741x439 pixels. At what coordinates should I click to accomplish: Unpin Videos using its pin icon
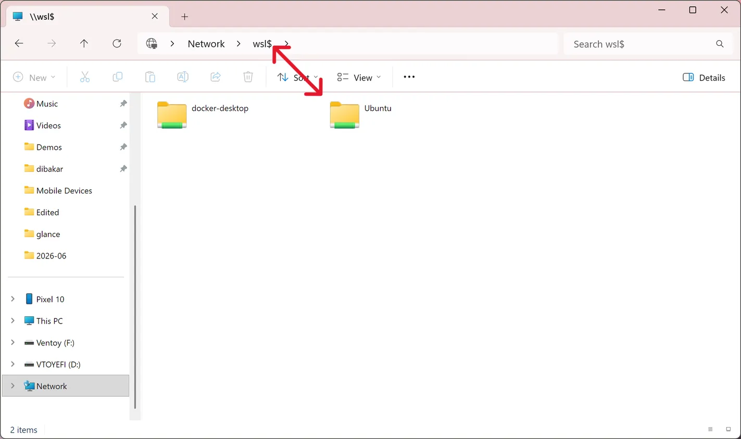(x=123, y=125)
